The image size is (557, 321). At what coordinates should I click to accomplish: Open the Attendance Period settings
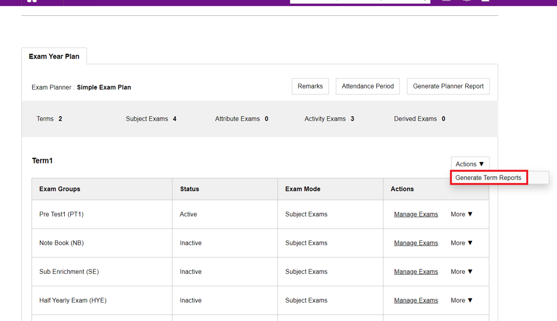click(x=368, y=86)
